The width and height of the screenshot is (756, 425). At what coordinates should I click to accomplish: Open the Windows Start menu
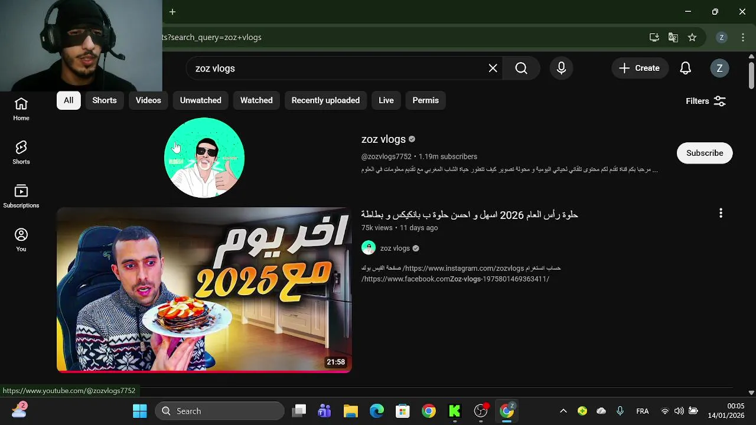[x=140, y=411]
